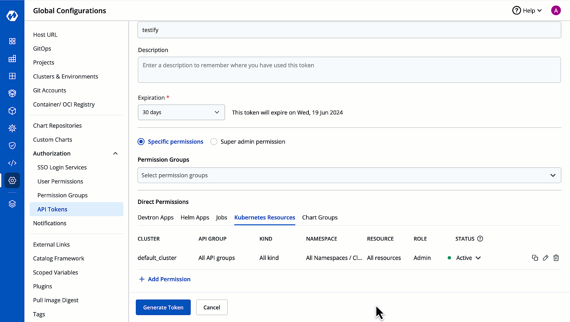Click the Status help question mark icon
Image resolution: width=570 pixels, height=322 pixels.
click(480, 239)
